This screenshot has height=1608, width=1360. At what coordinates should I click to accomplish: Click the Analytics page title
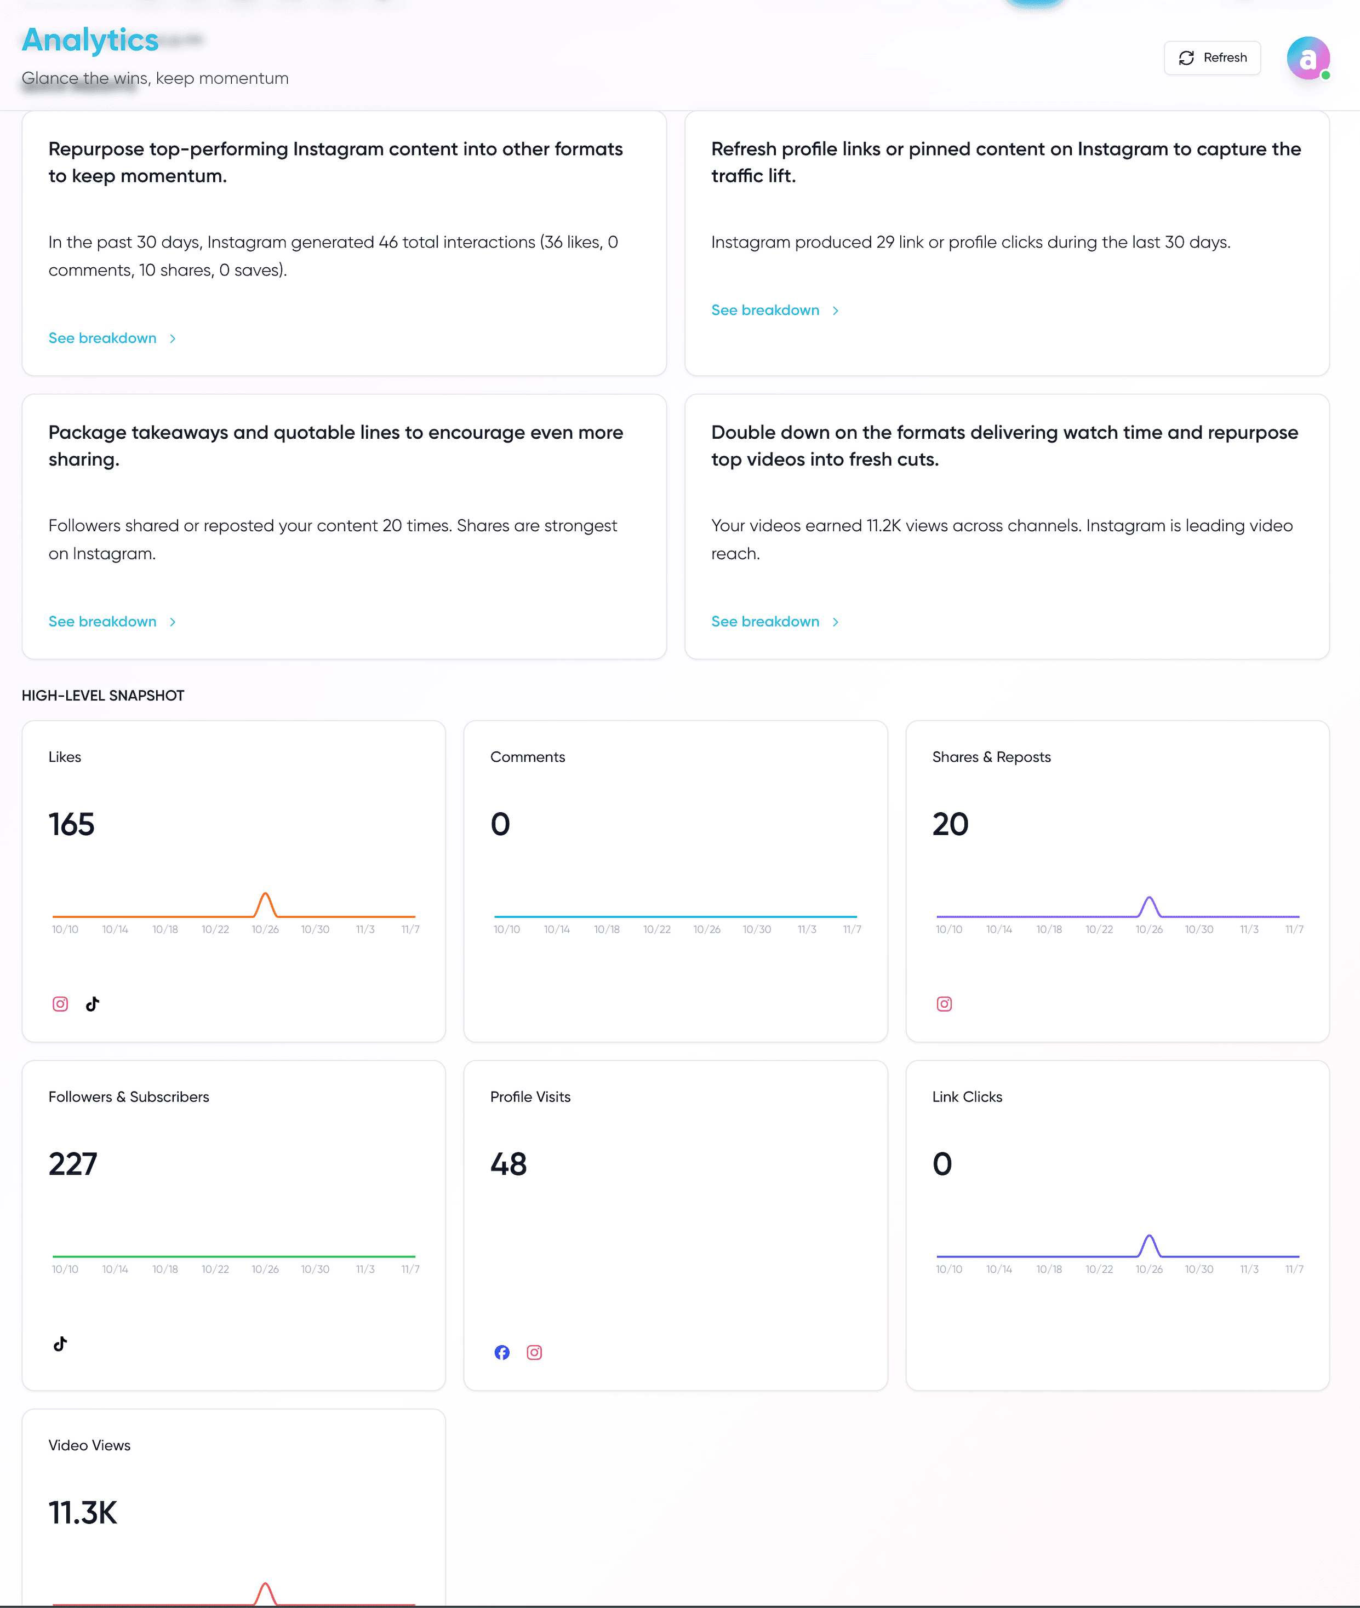pos(90,40)
